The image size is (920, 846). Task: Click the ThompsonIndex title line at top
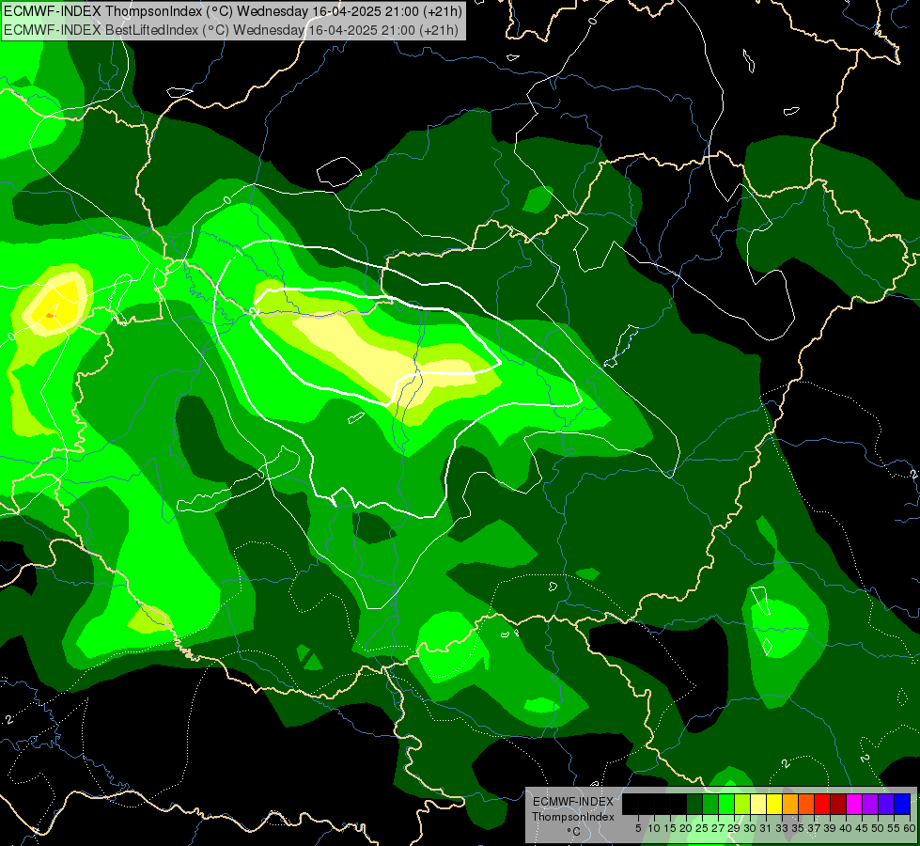pos(233,11)
